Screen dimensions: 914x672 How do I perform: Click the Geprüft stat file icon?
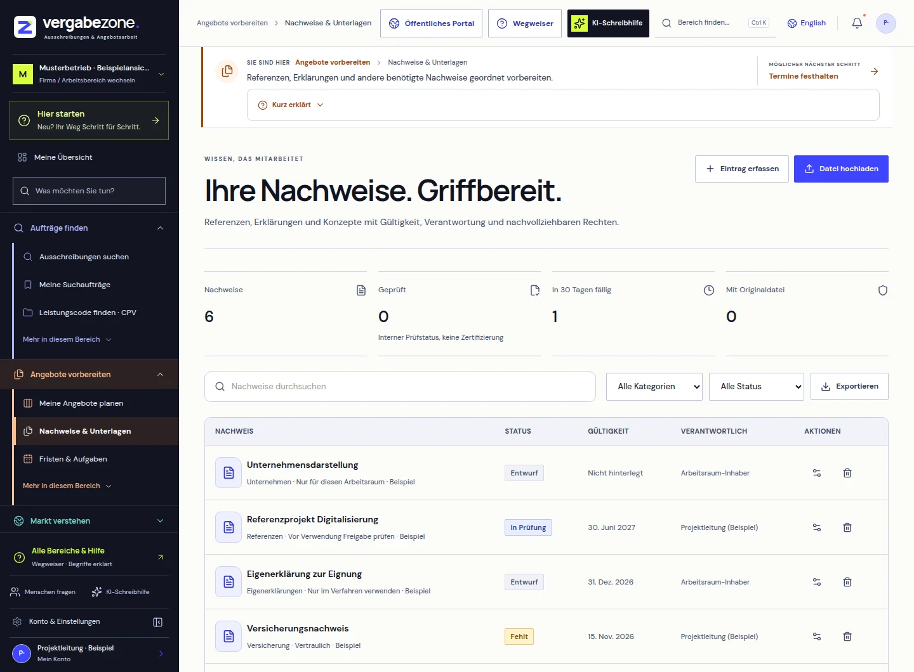click(x=535, y=290)
